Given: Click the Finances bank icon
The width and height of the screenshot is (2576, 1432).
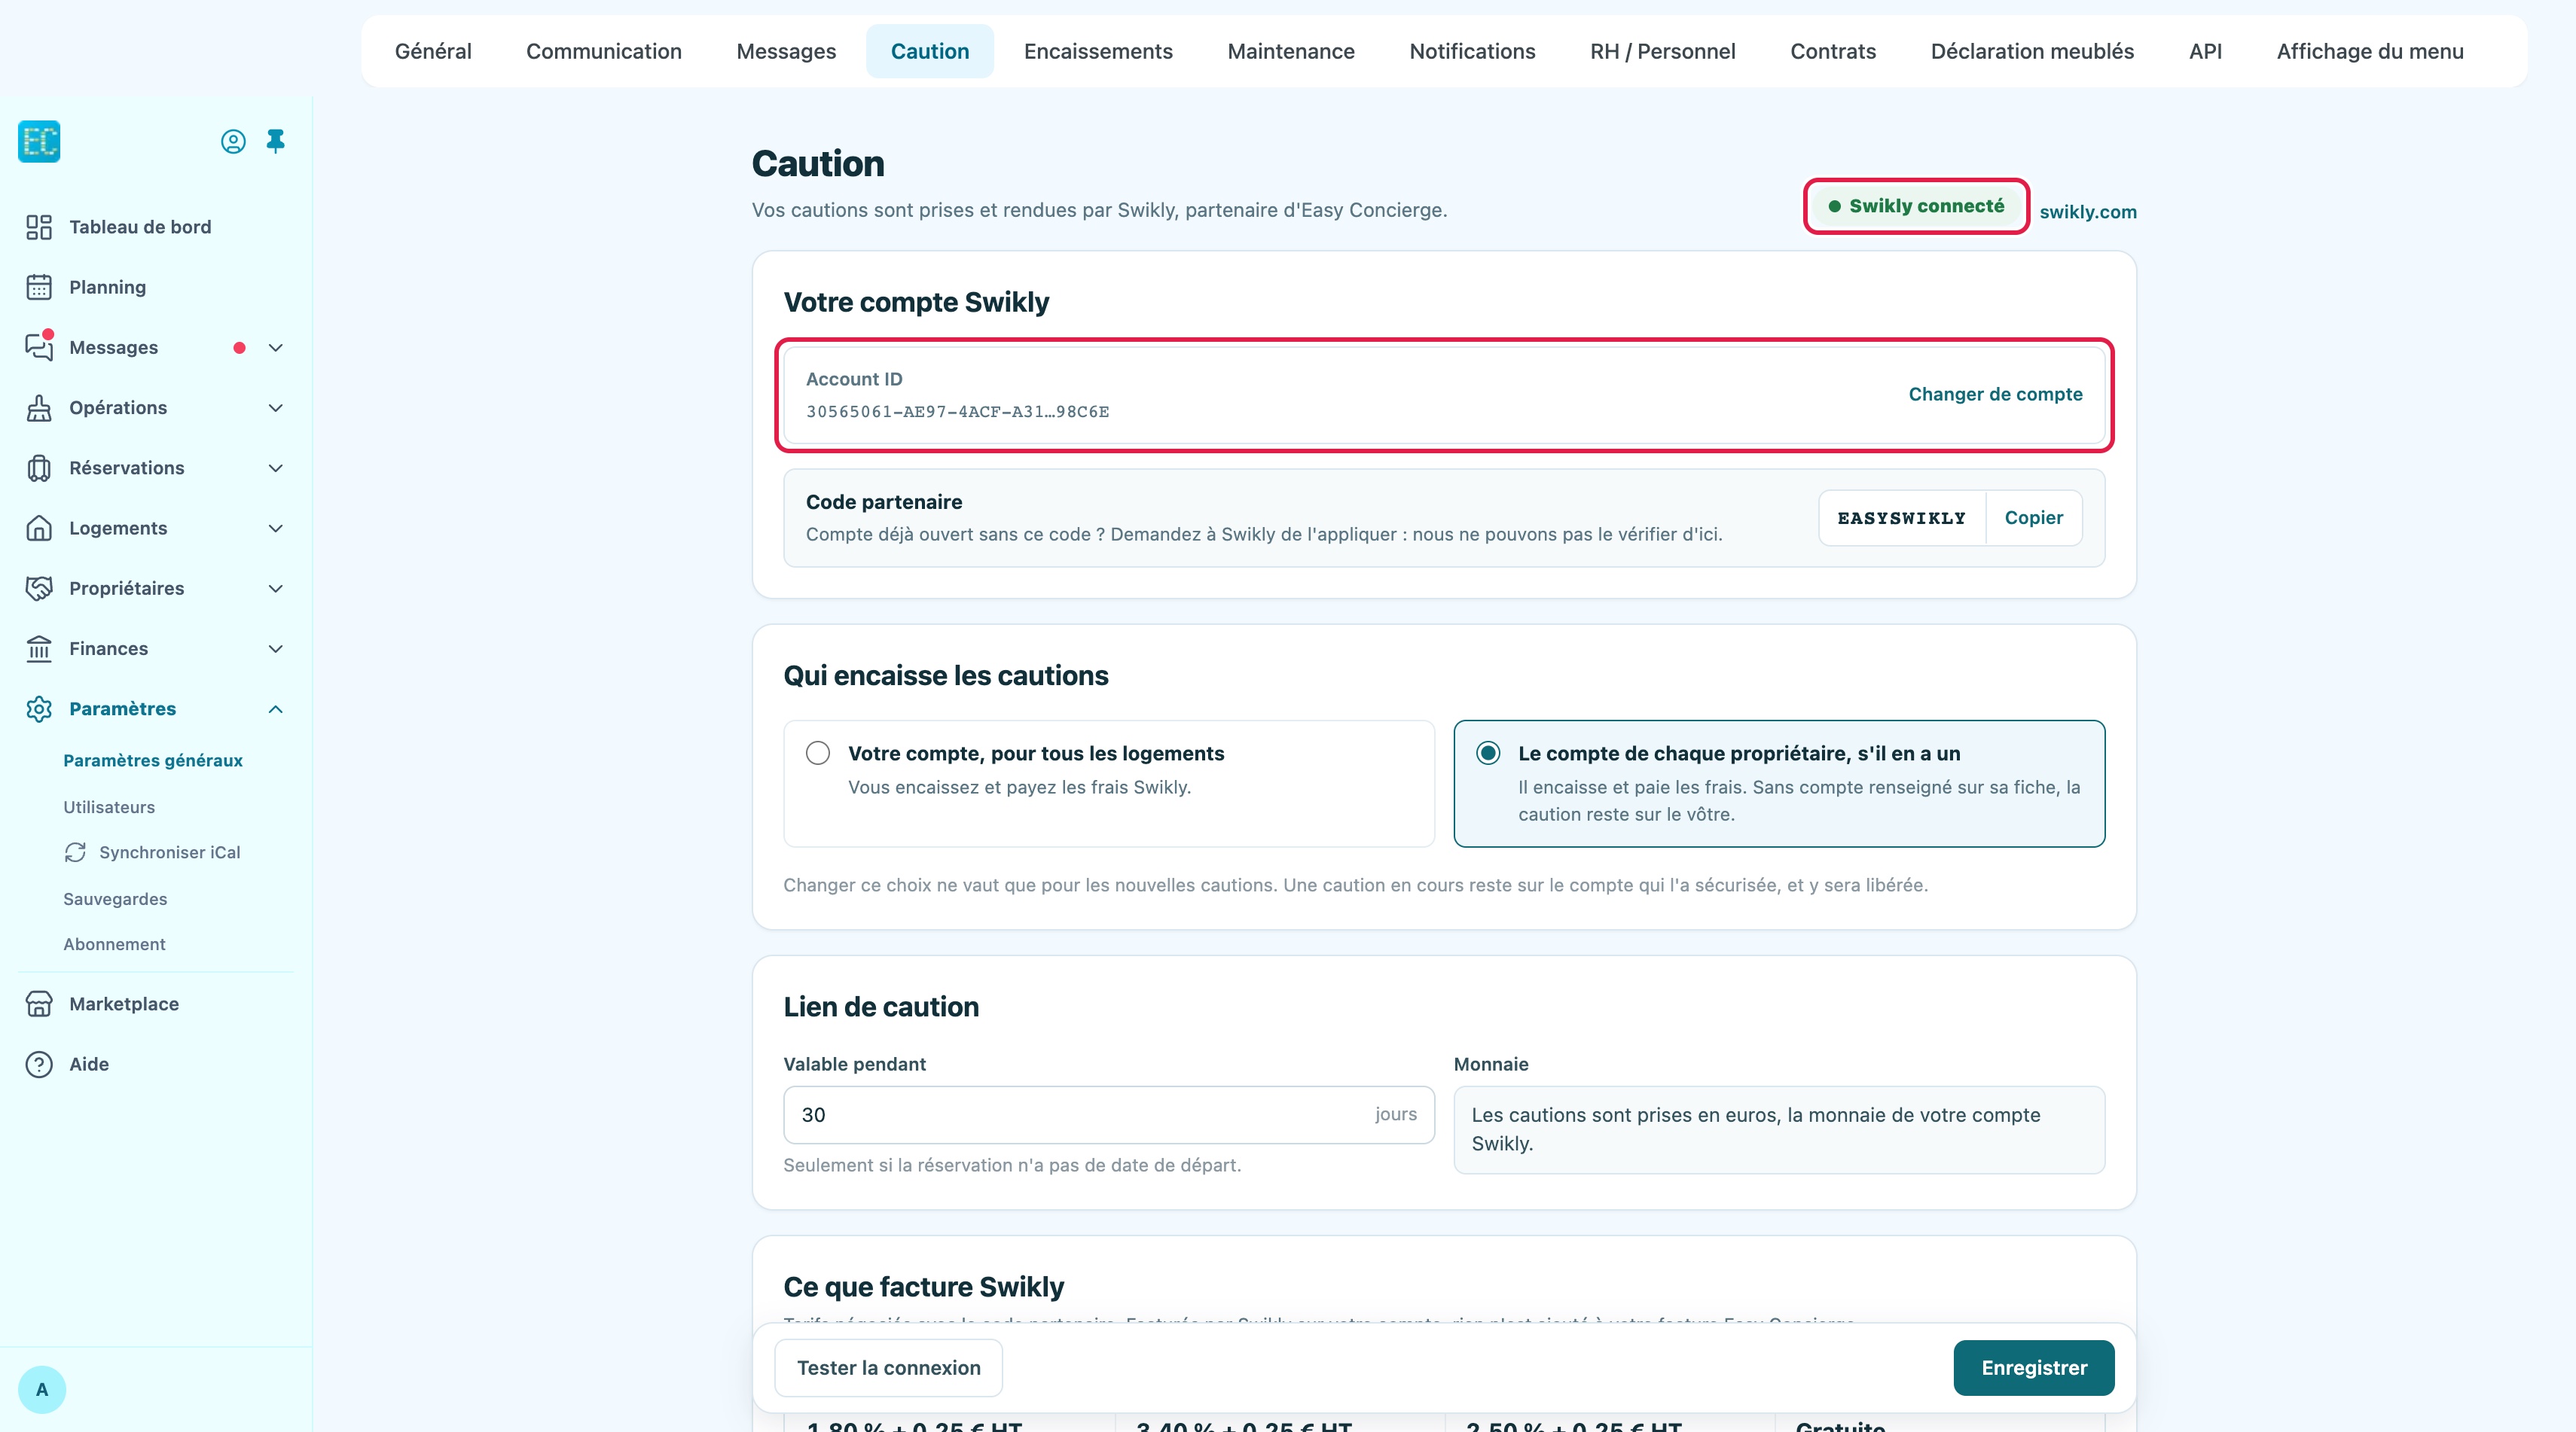Looking at the screenshot, I should click(x=39, y=648).
